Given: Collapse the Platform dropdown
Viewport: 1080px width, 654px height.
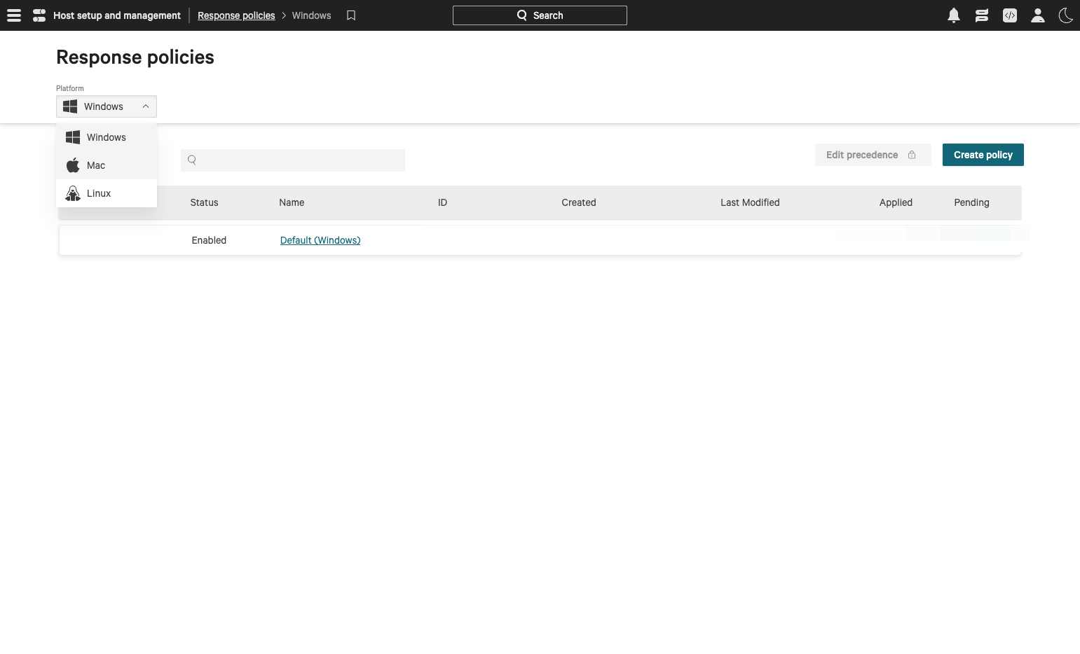Looking at the screenshot, I should coord(107,106).
